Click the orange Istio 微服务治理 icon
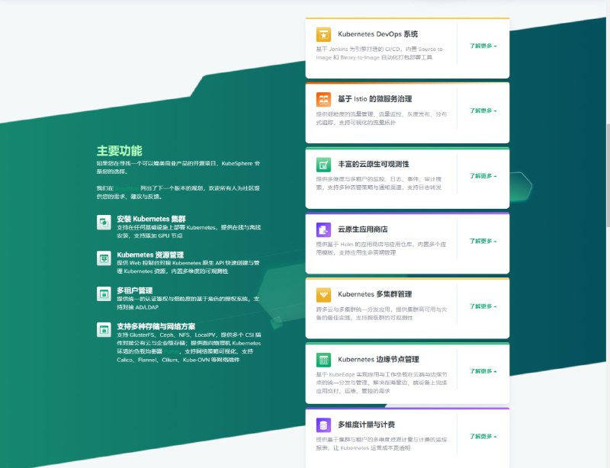 tap(323, 99)
